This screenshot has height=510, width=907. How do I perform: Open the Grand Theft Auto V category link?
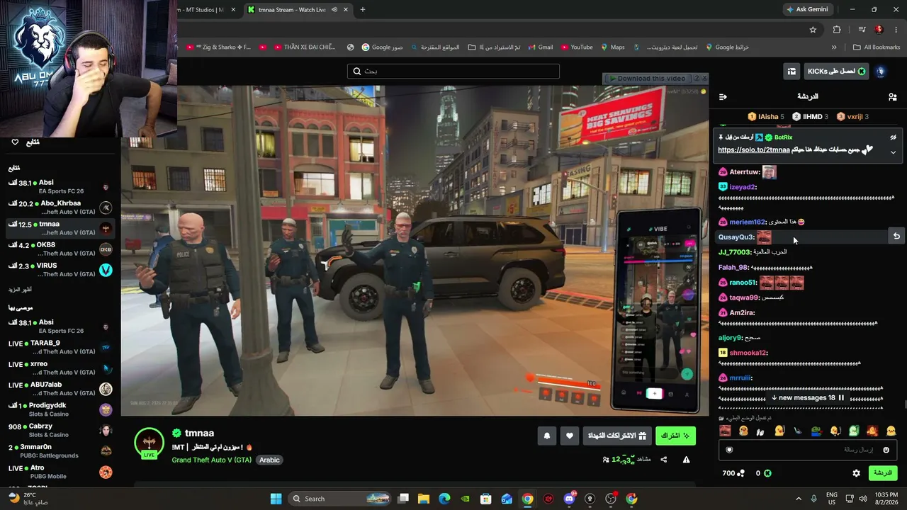pyautogui.click(x=211, y=460)
